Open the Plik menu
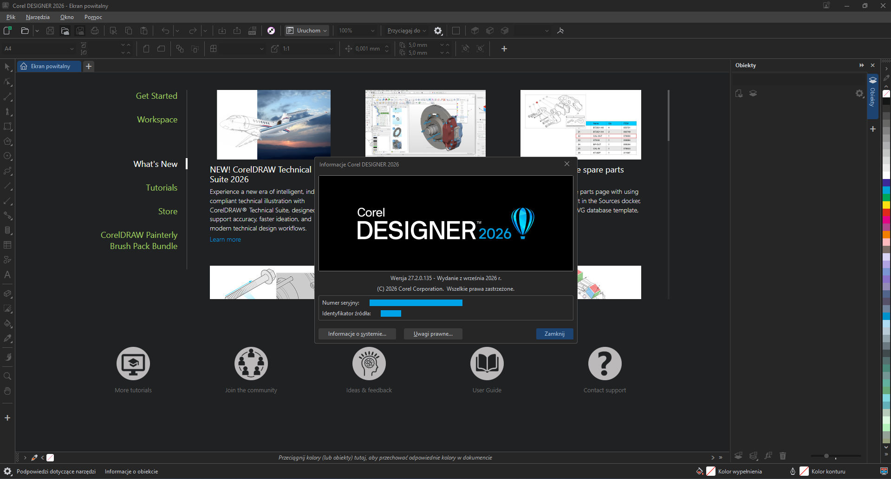This screenshot has width=891, height=479. pyautogui.click(x=11, y=17)
